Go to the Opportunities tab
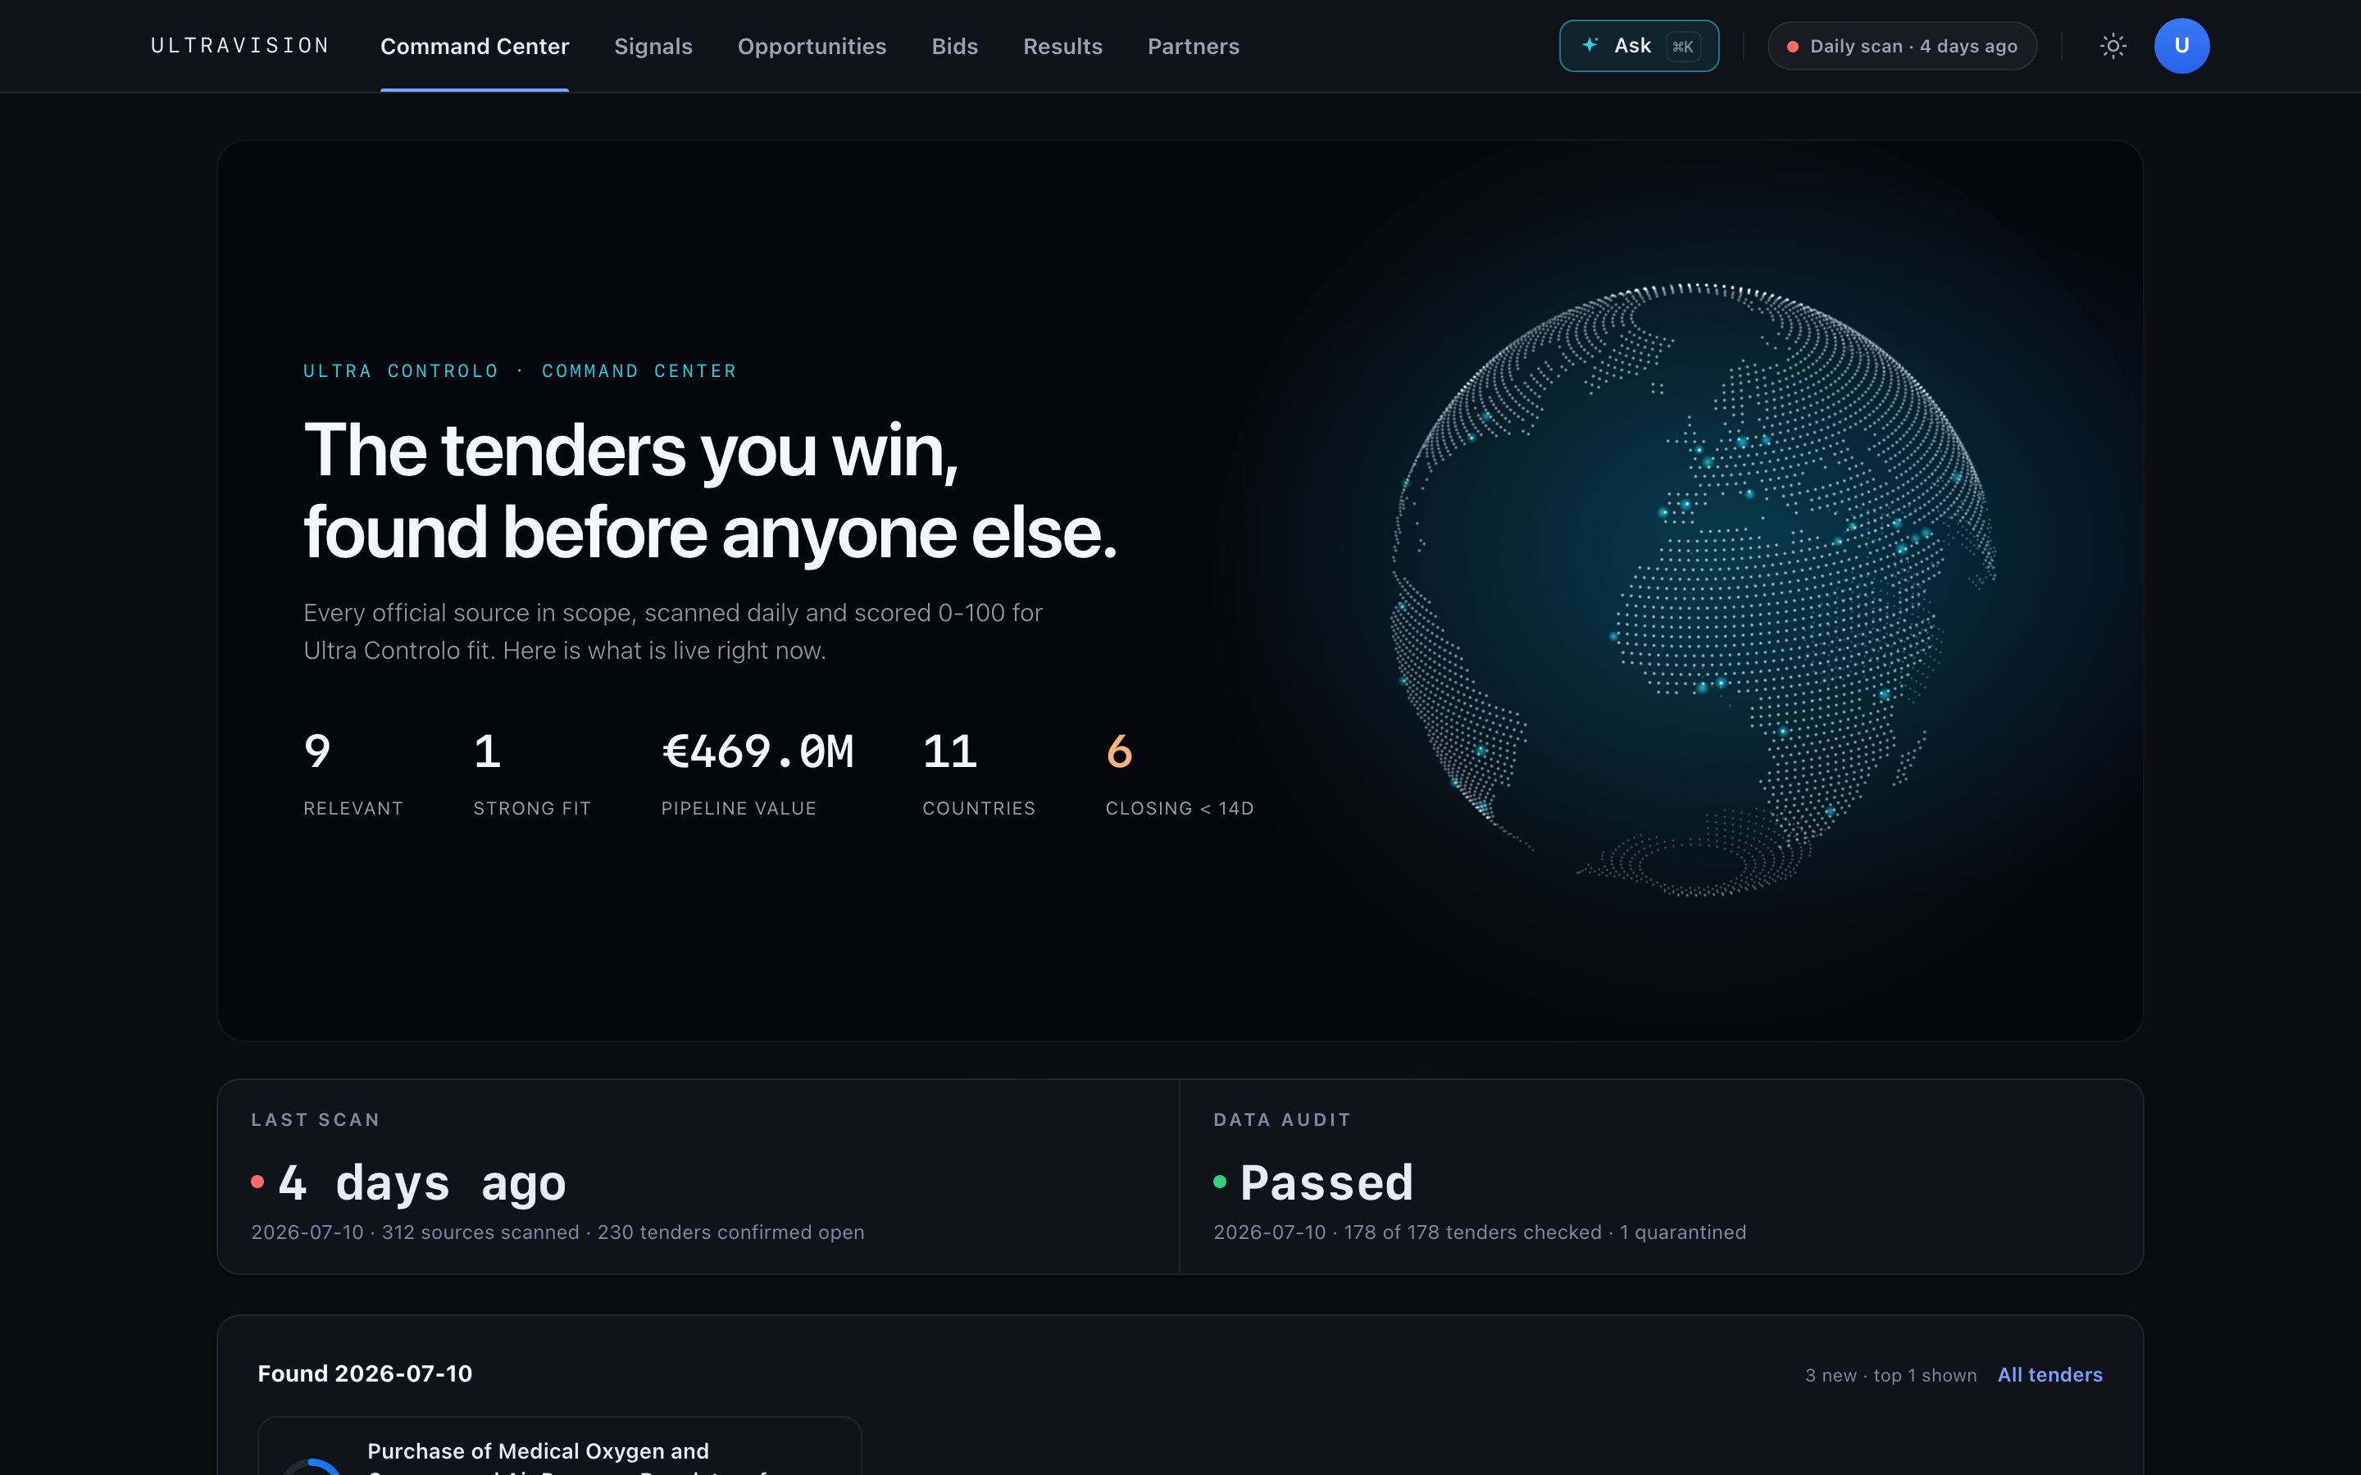 [812, 46]
